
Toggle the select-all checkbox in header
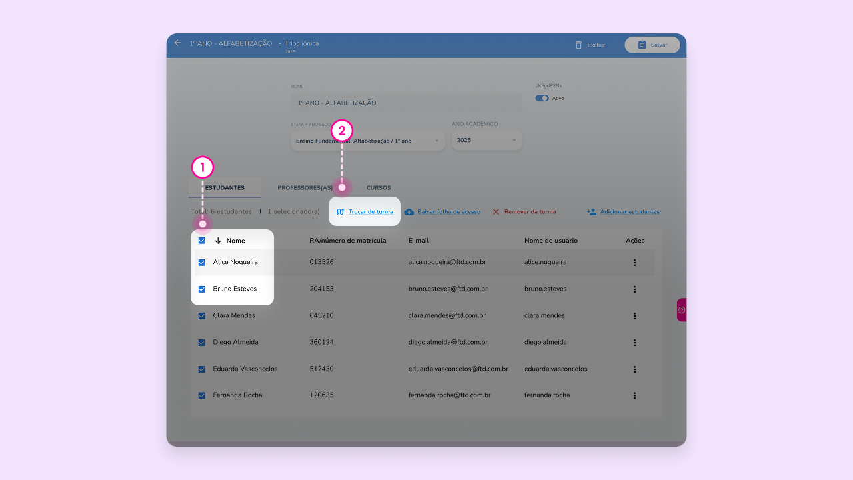pos(202,241)
